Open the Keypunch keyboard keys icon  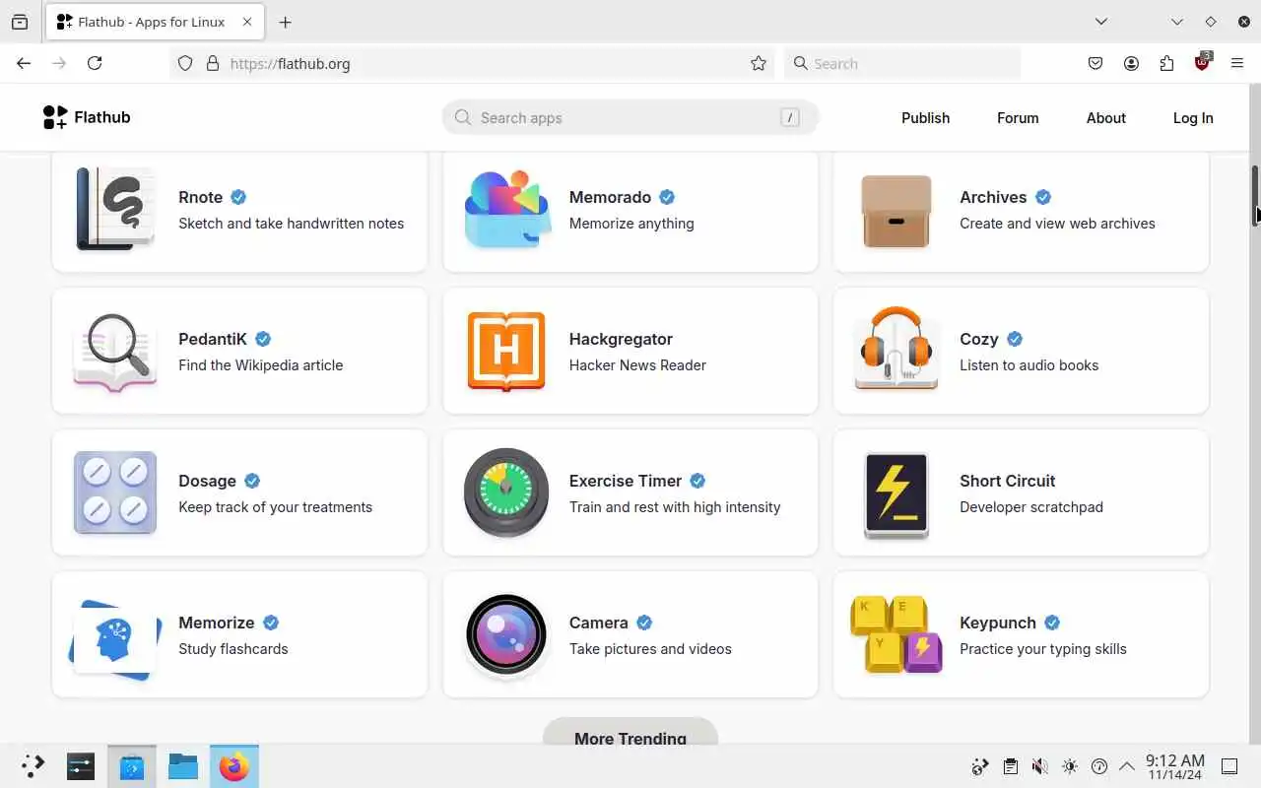[896, 634]
